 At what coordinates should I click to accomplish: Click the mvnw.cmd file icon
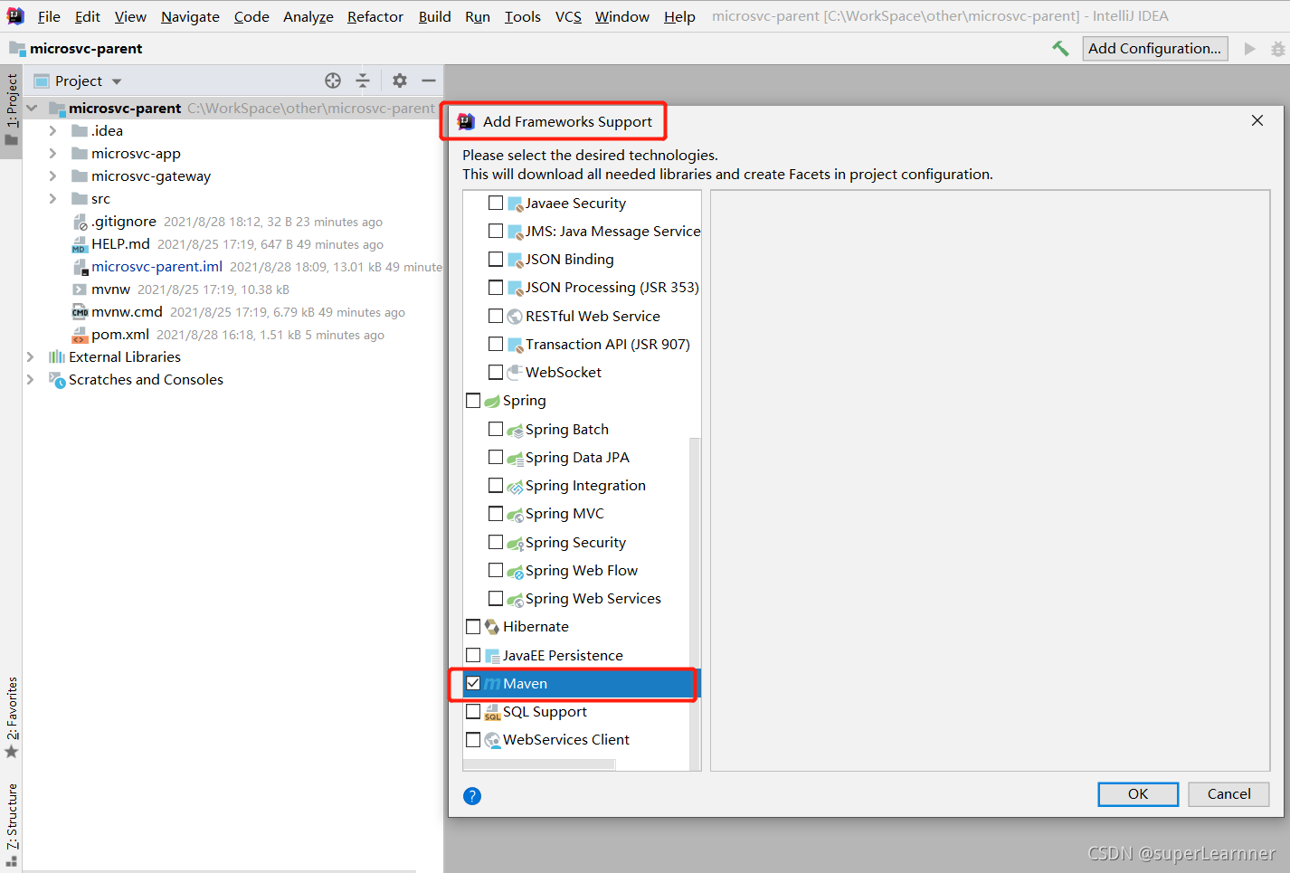tap(80, 312)
